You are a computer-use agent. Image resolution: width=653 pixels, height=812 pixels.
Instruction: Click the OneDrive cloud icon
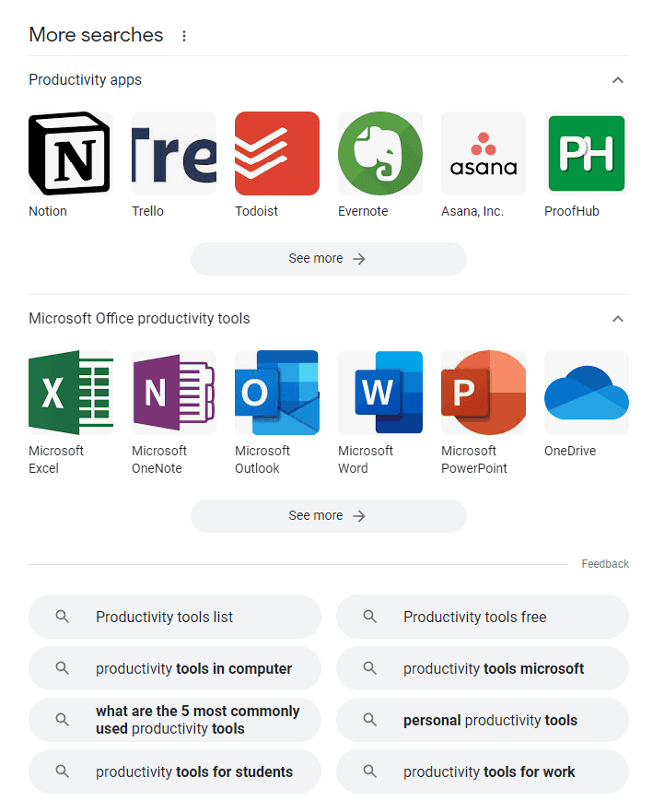point(587,393)
